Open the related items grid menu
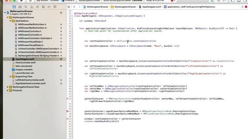248x139 pixels. click(x=69, y=7)
